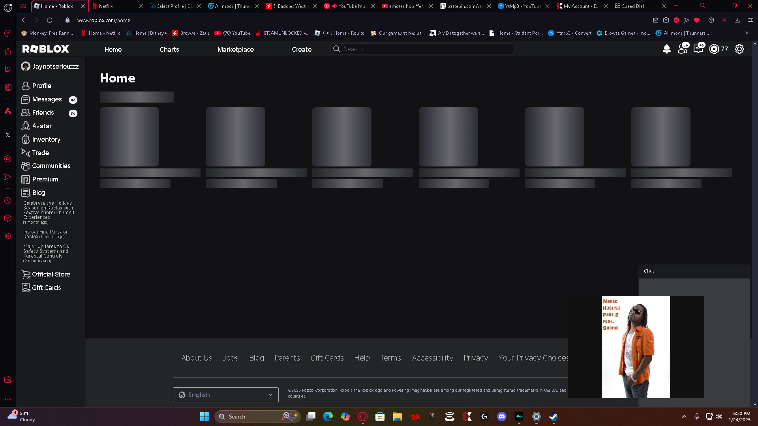The height and width of the screenshot is (426, 758).
Task: Show hidden system tray icons
Action: [x=684, y=417]
